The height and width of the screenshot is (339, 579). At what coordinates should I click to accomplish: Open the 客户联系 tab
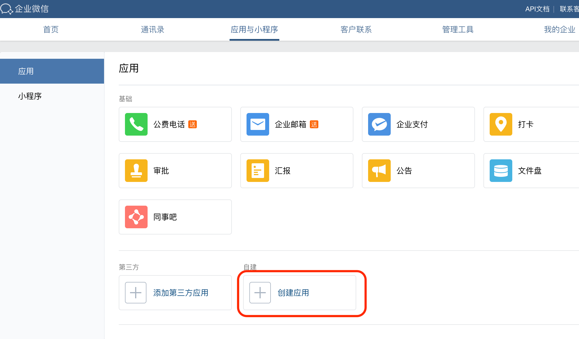(356, 29)
